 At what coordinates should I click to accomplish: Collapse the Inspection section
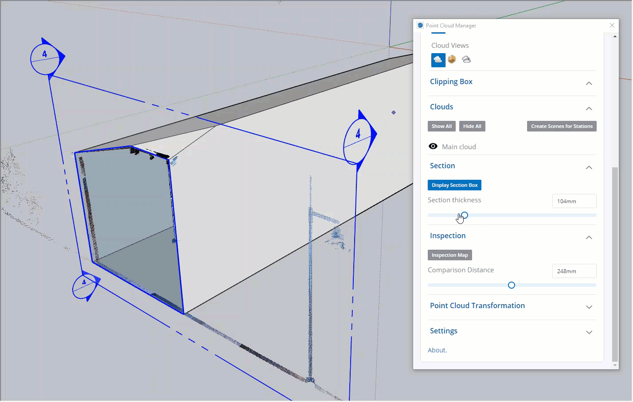[x=589, y=237]
